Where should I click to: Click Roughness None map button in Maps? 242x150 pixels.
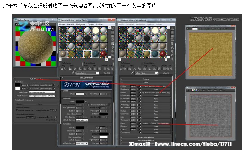[156, 89]
